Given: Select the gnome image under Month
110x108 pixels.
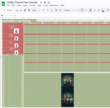Looking at the screenshot, I should tap(16, 38).
